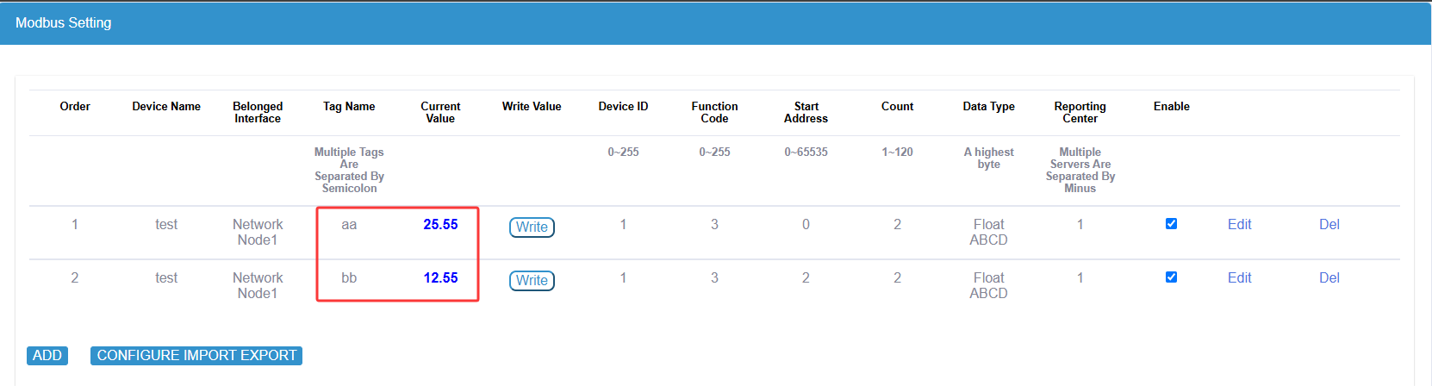Screen dimensions: 1432x386
Task: Click the Function Code column header
Action: (x=714, y=112)
